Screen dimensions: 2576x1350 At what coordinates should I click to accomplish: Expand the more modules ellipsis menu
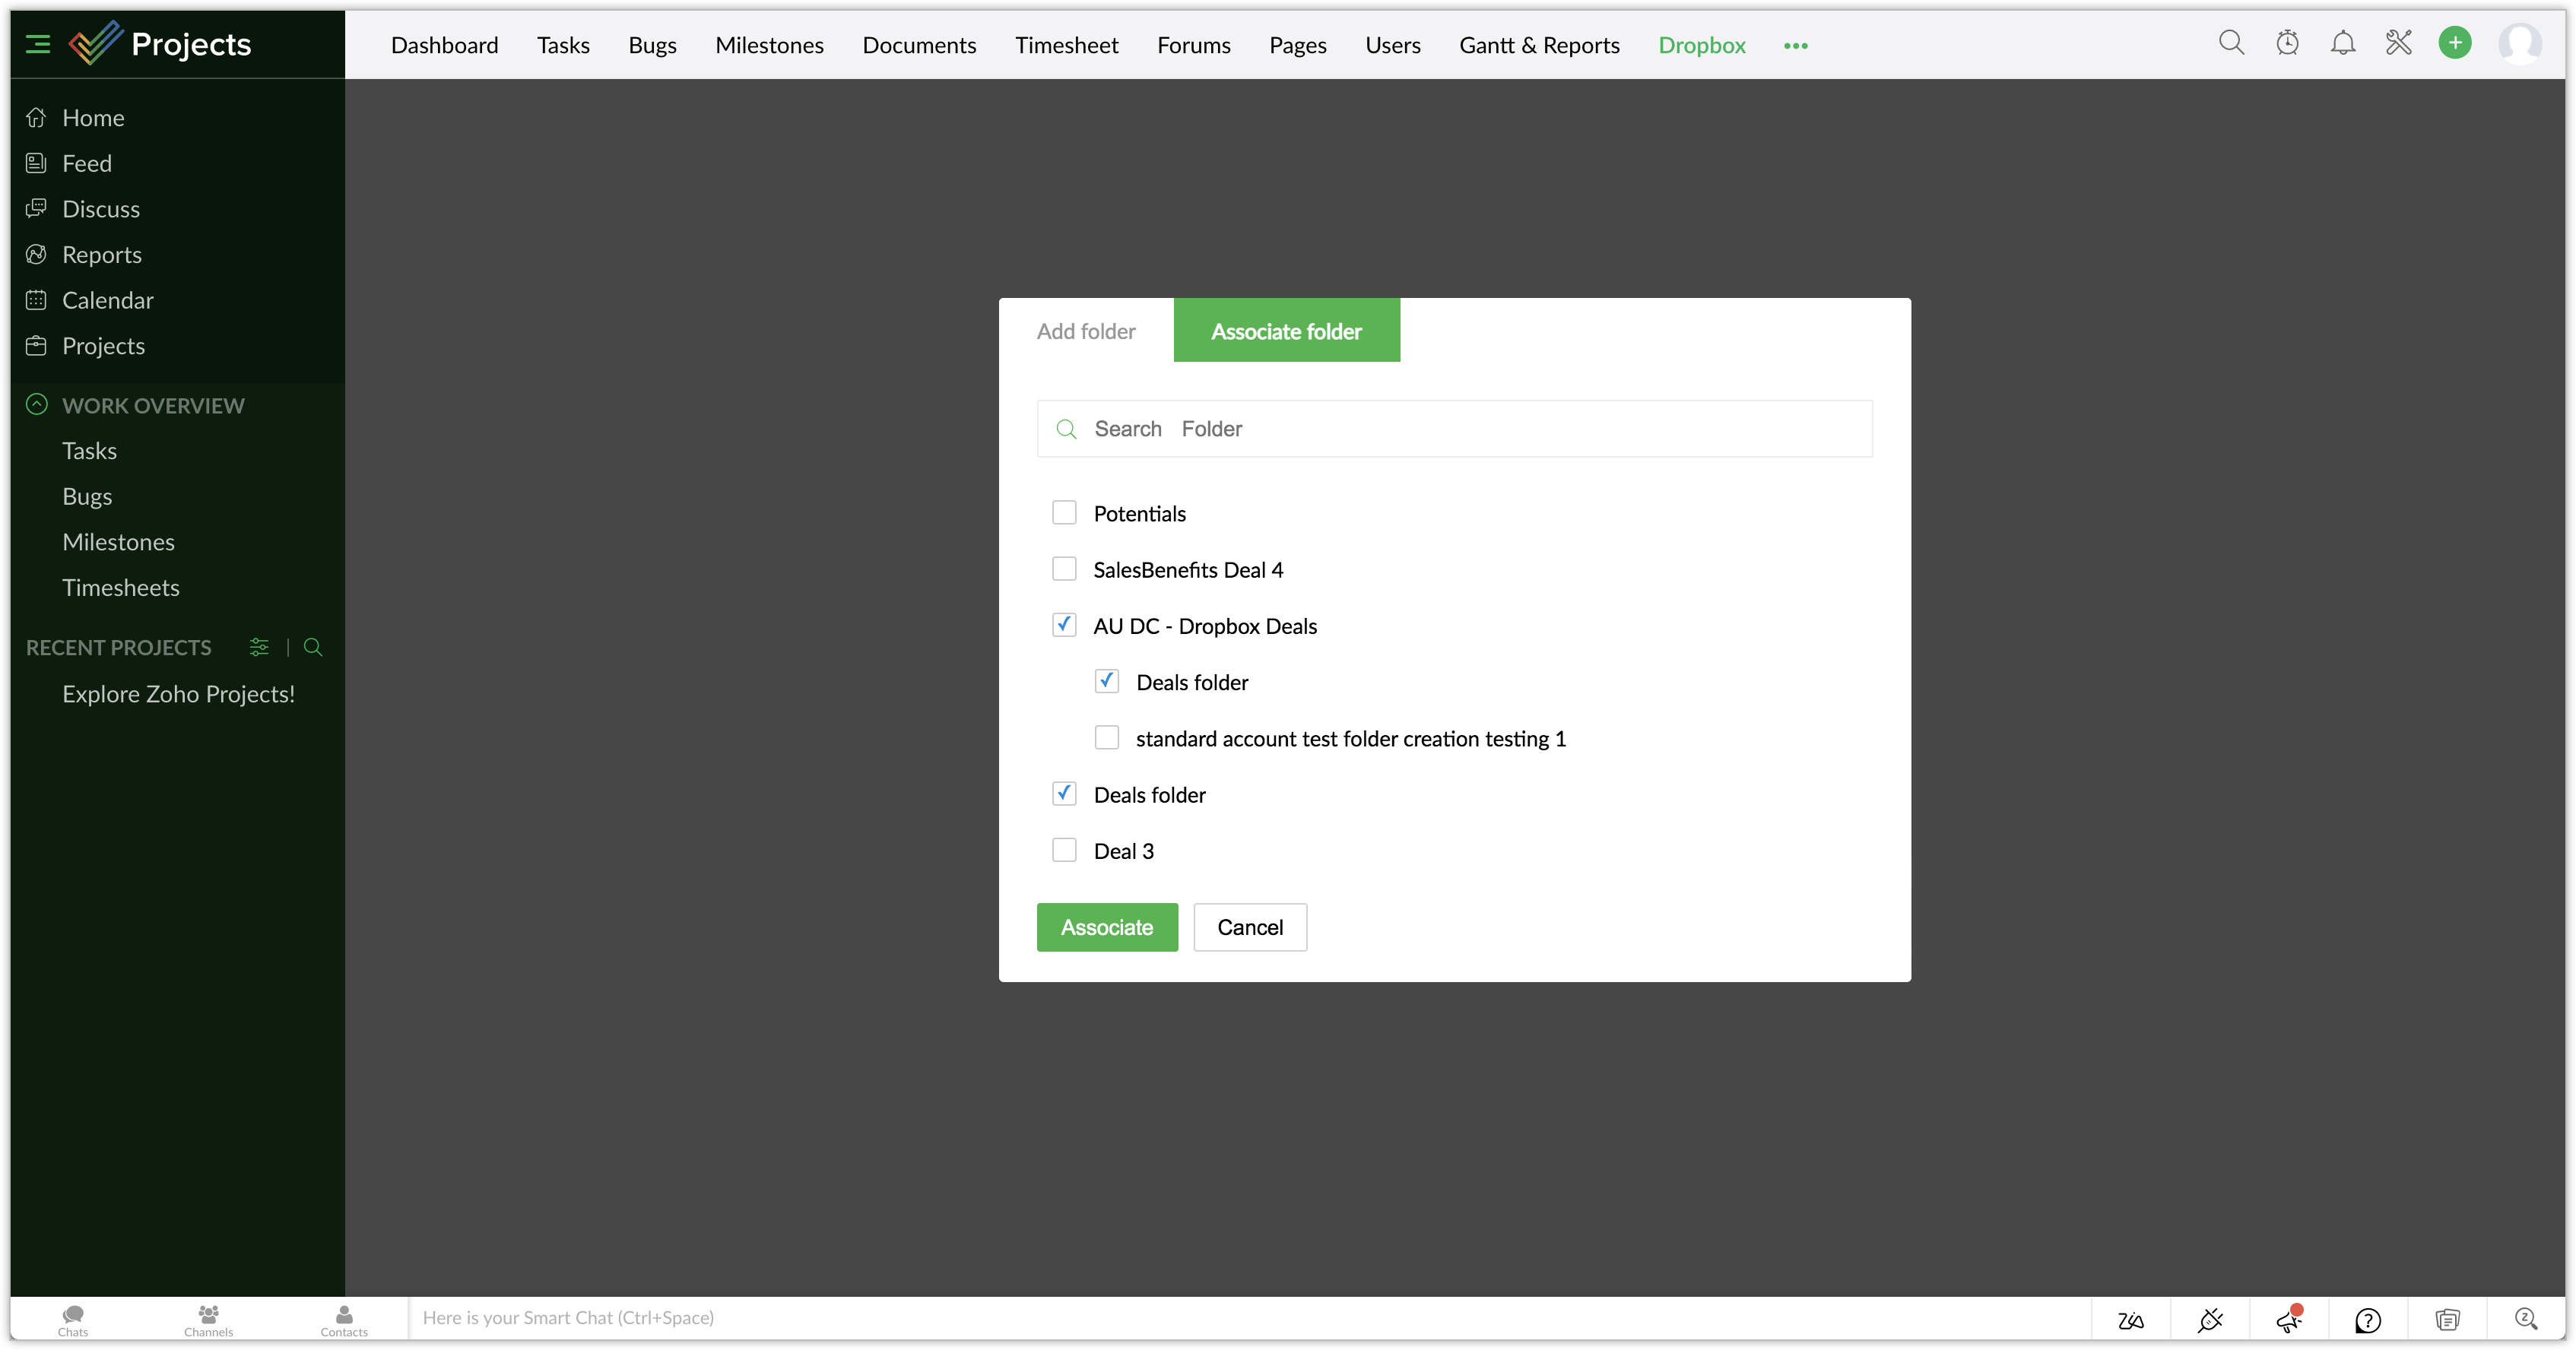pyautogui.click(x=1795, y=46)
